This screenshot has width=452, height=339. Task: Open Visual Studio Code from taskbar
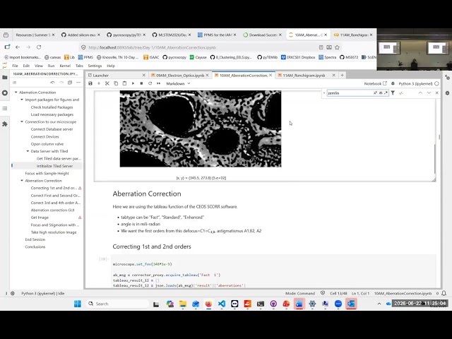click(221, 304)
